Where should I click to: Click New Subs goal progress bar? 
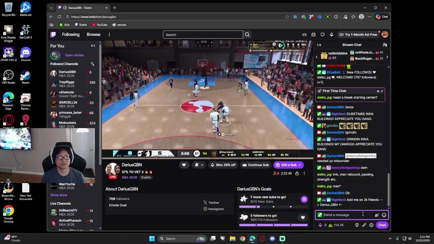pos(273,207)
